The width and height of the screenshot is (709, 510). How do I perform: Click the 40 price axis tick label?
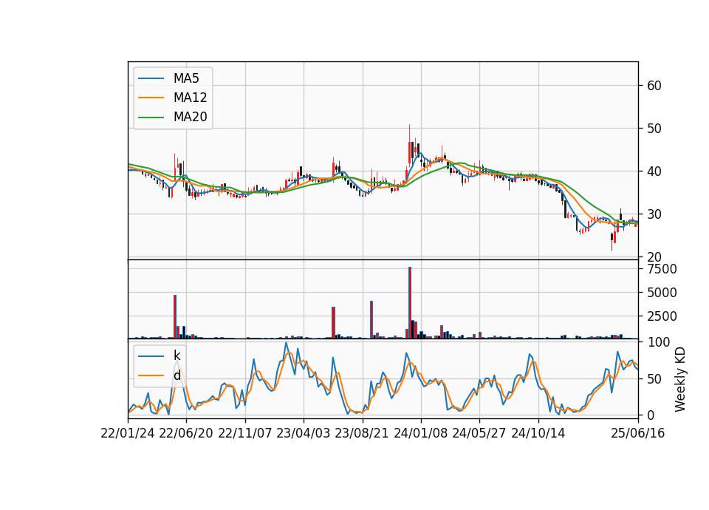click(x=654, y=171)
